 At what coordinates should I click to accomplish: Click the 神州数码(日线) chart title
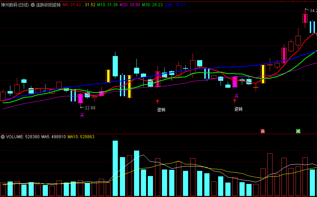click(x=15, y=5)
